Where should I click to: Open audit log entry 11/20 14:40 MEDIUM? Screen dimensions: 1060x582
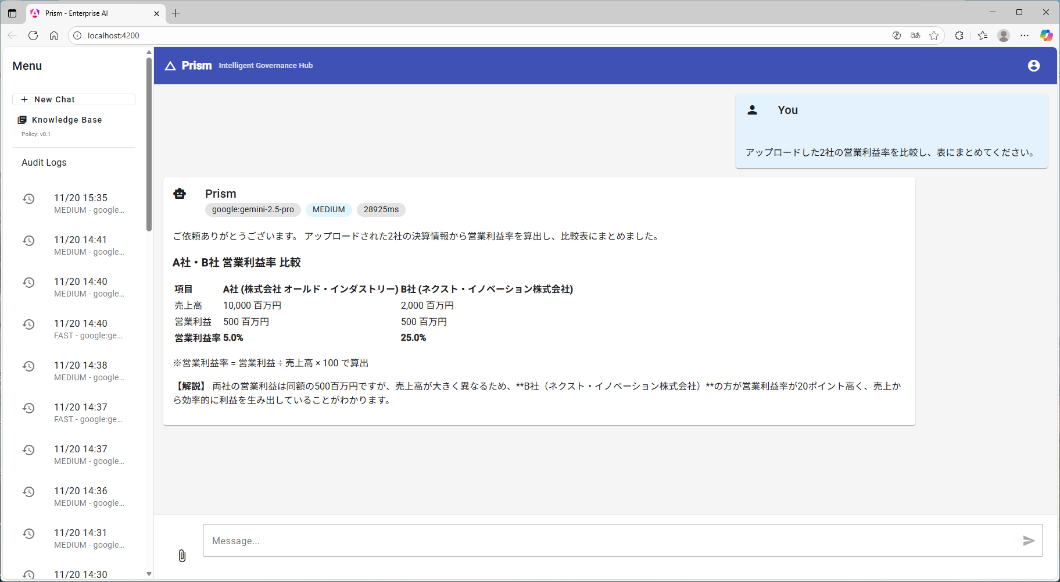(x=74, y=287)
